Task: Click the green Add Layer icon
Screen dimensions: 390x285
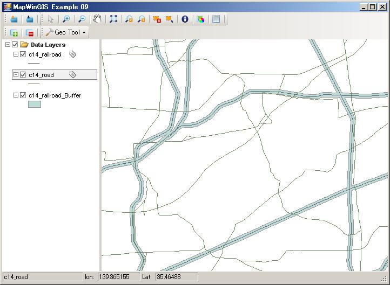Action: point(14,33)
